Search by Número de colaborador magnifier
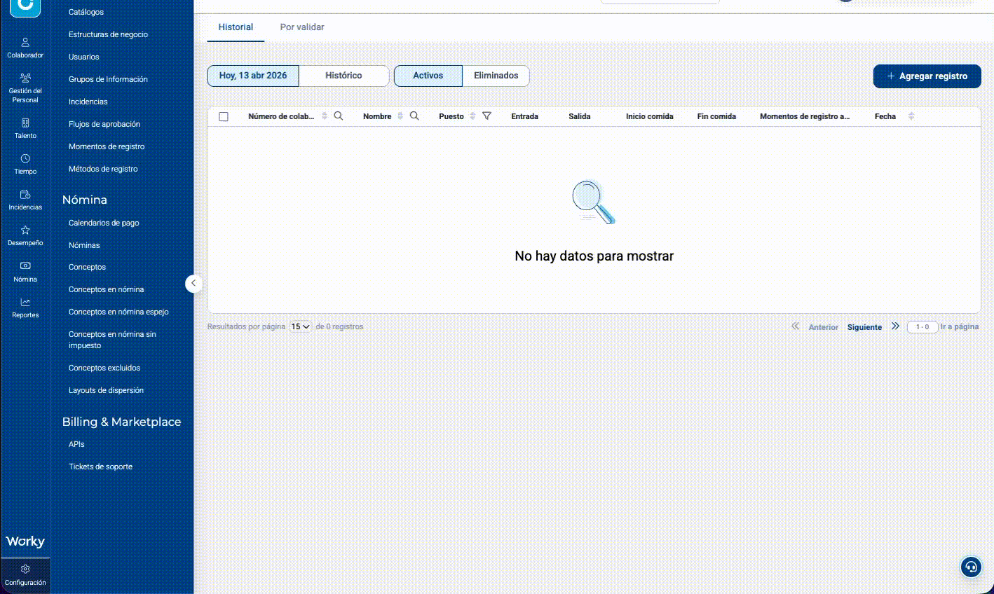994x594 pixels. pyautogui.click(x=339, y=116)
